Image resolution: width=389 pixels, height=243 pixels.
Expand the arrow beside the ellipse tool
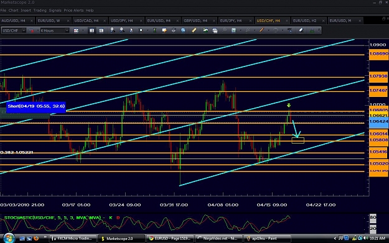[x=283, y=30]
